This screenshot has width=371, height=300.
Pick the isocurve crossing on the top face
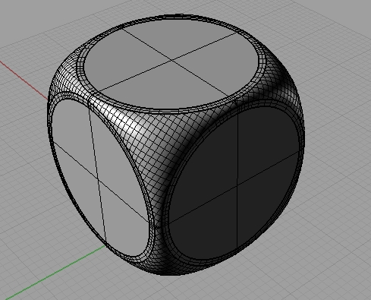(x=173, y=60)
